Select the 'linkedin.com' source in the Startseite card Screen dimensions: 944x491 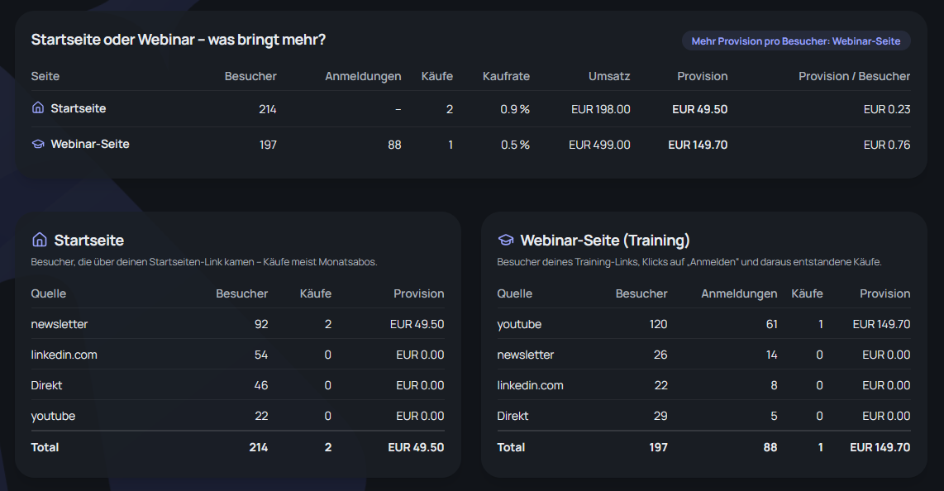(64, 355)
